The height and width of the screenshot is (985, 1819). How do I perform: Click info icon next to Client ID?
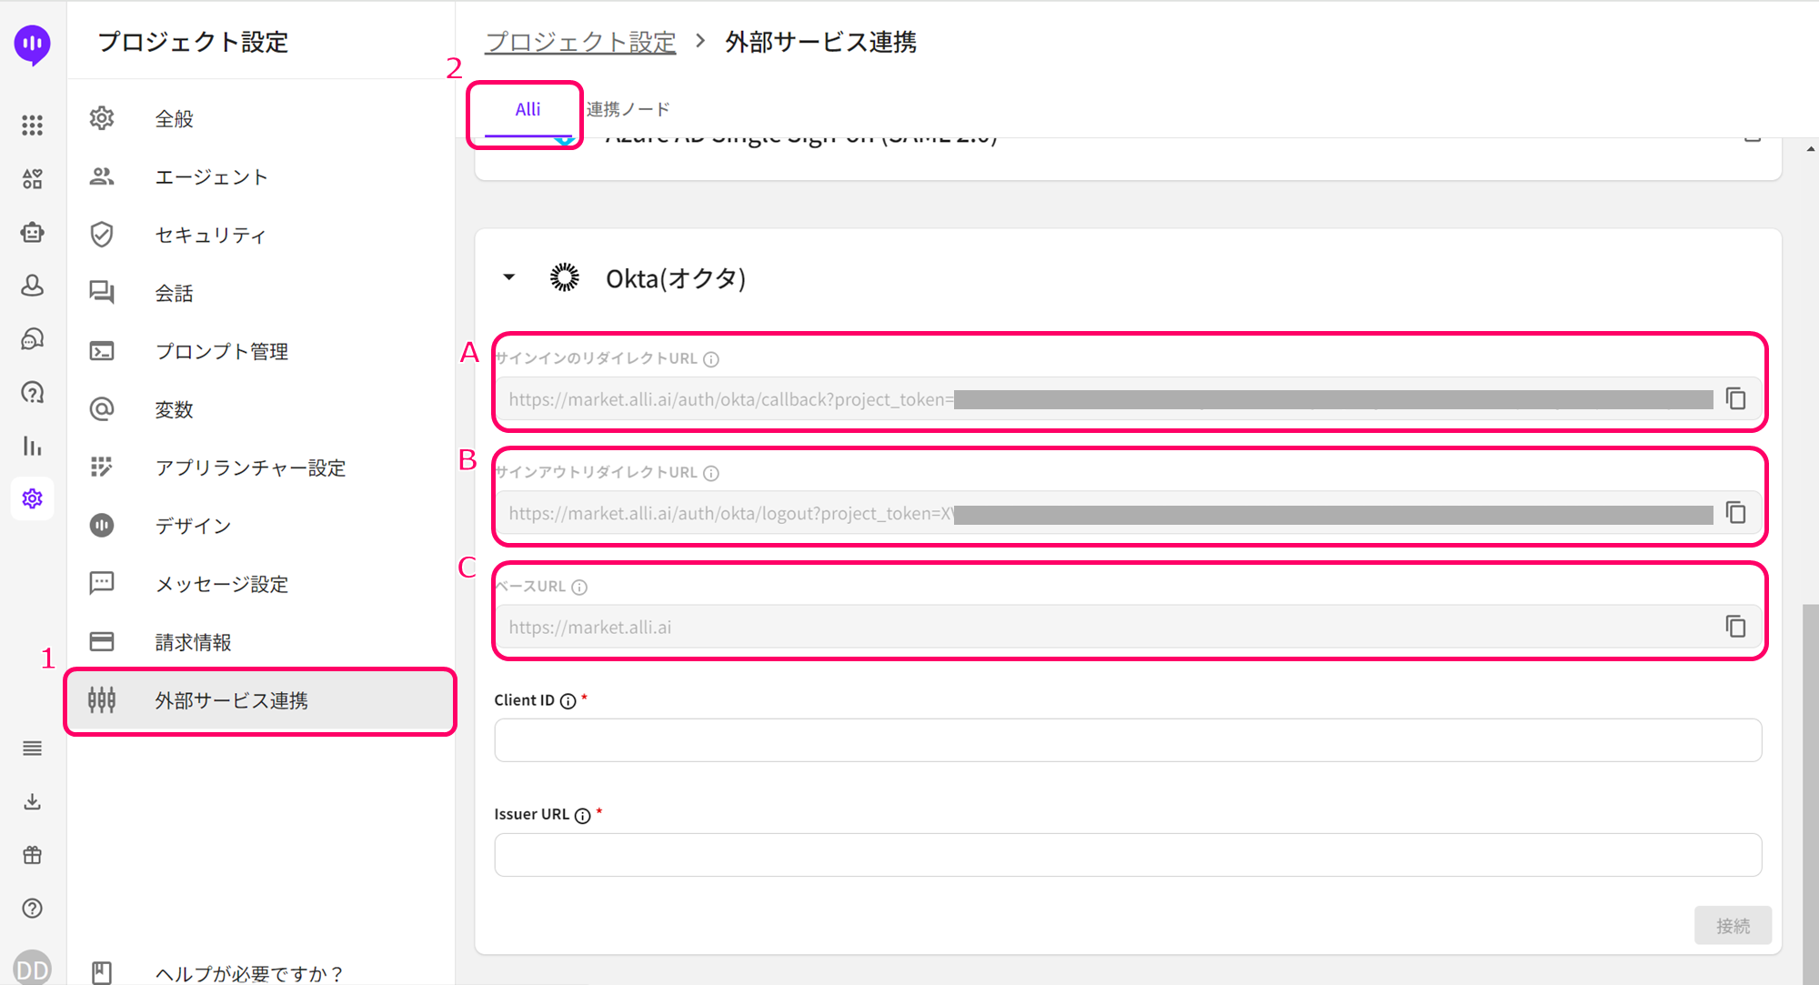pyautogui.click(x=568, y=701)
